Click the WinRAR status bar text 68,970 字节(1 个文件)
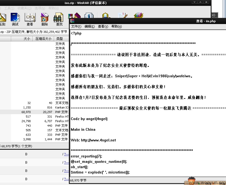The image size is (226, 185). click(x=16, y=146)
